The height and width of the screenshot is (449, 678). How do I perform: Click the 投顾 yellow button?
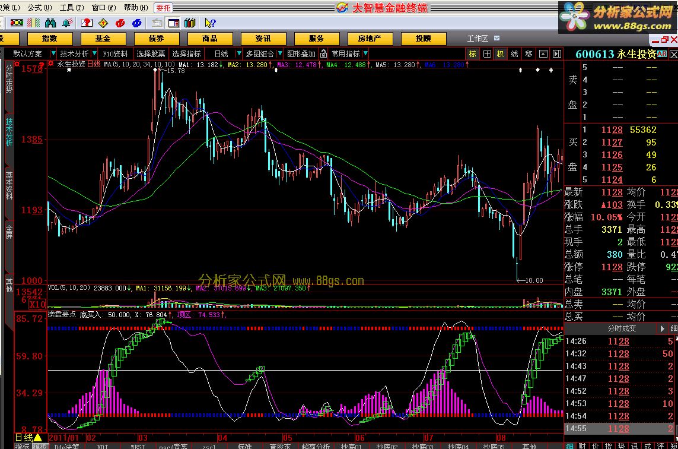424,39
